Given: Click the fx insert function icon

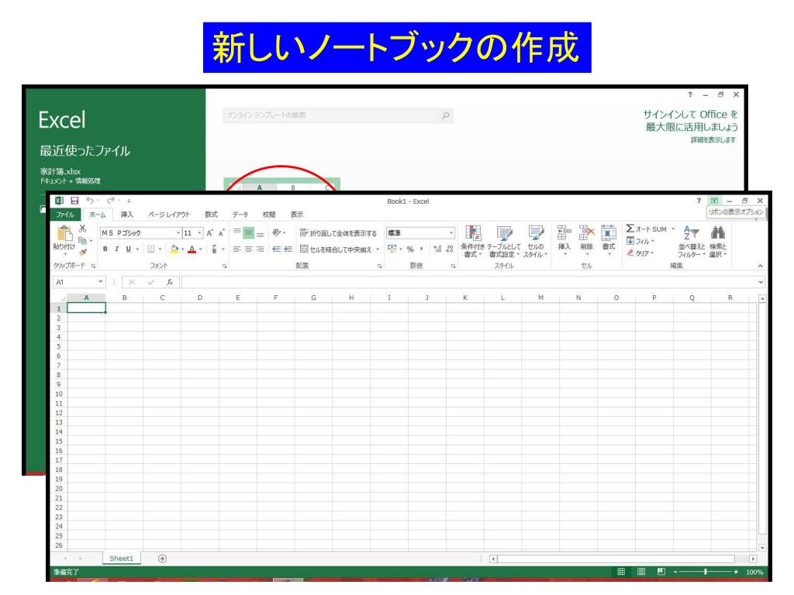Looking at the screenshot, I should pos(170,282).
